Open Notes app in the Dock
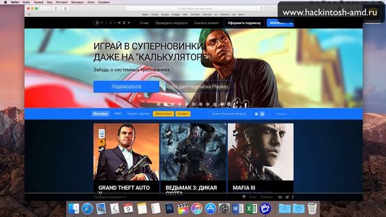This screenshot has width=386, height=217. 142,209
